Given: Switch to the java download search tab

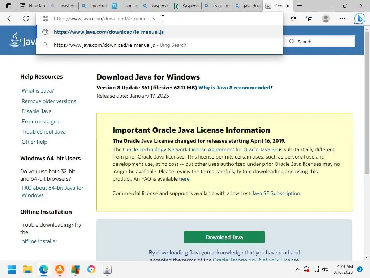Looking at the screenshot, I should 248,6.
